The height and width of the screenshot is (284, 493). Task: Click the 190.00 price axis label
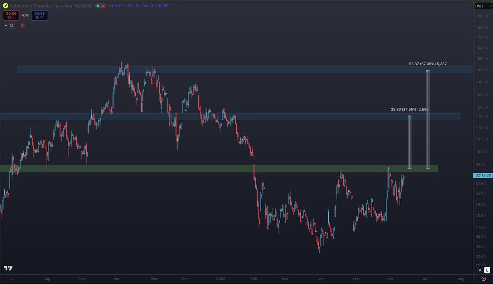coord(481,16)
